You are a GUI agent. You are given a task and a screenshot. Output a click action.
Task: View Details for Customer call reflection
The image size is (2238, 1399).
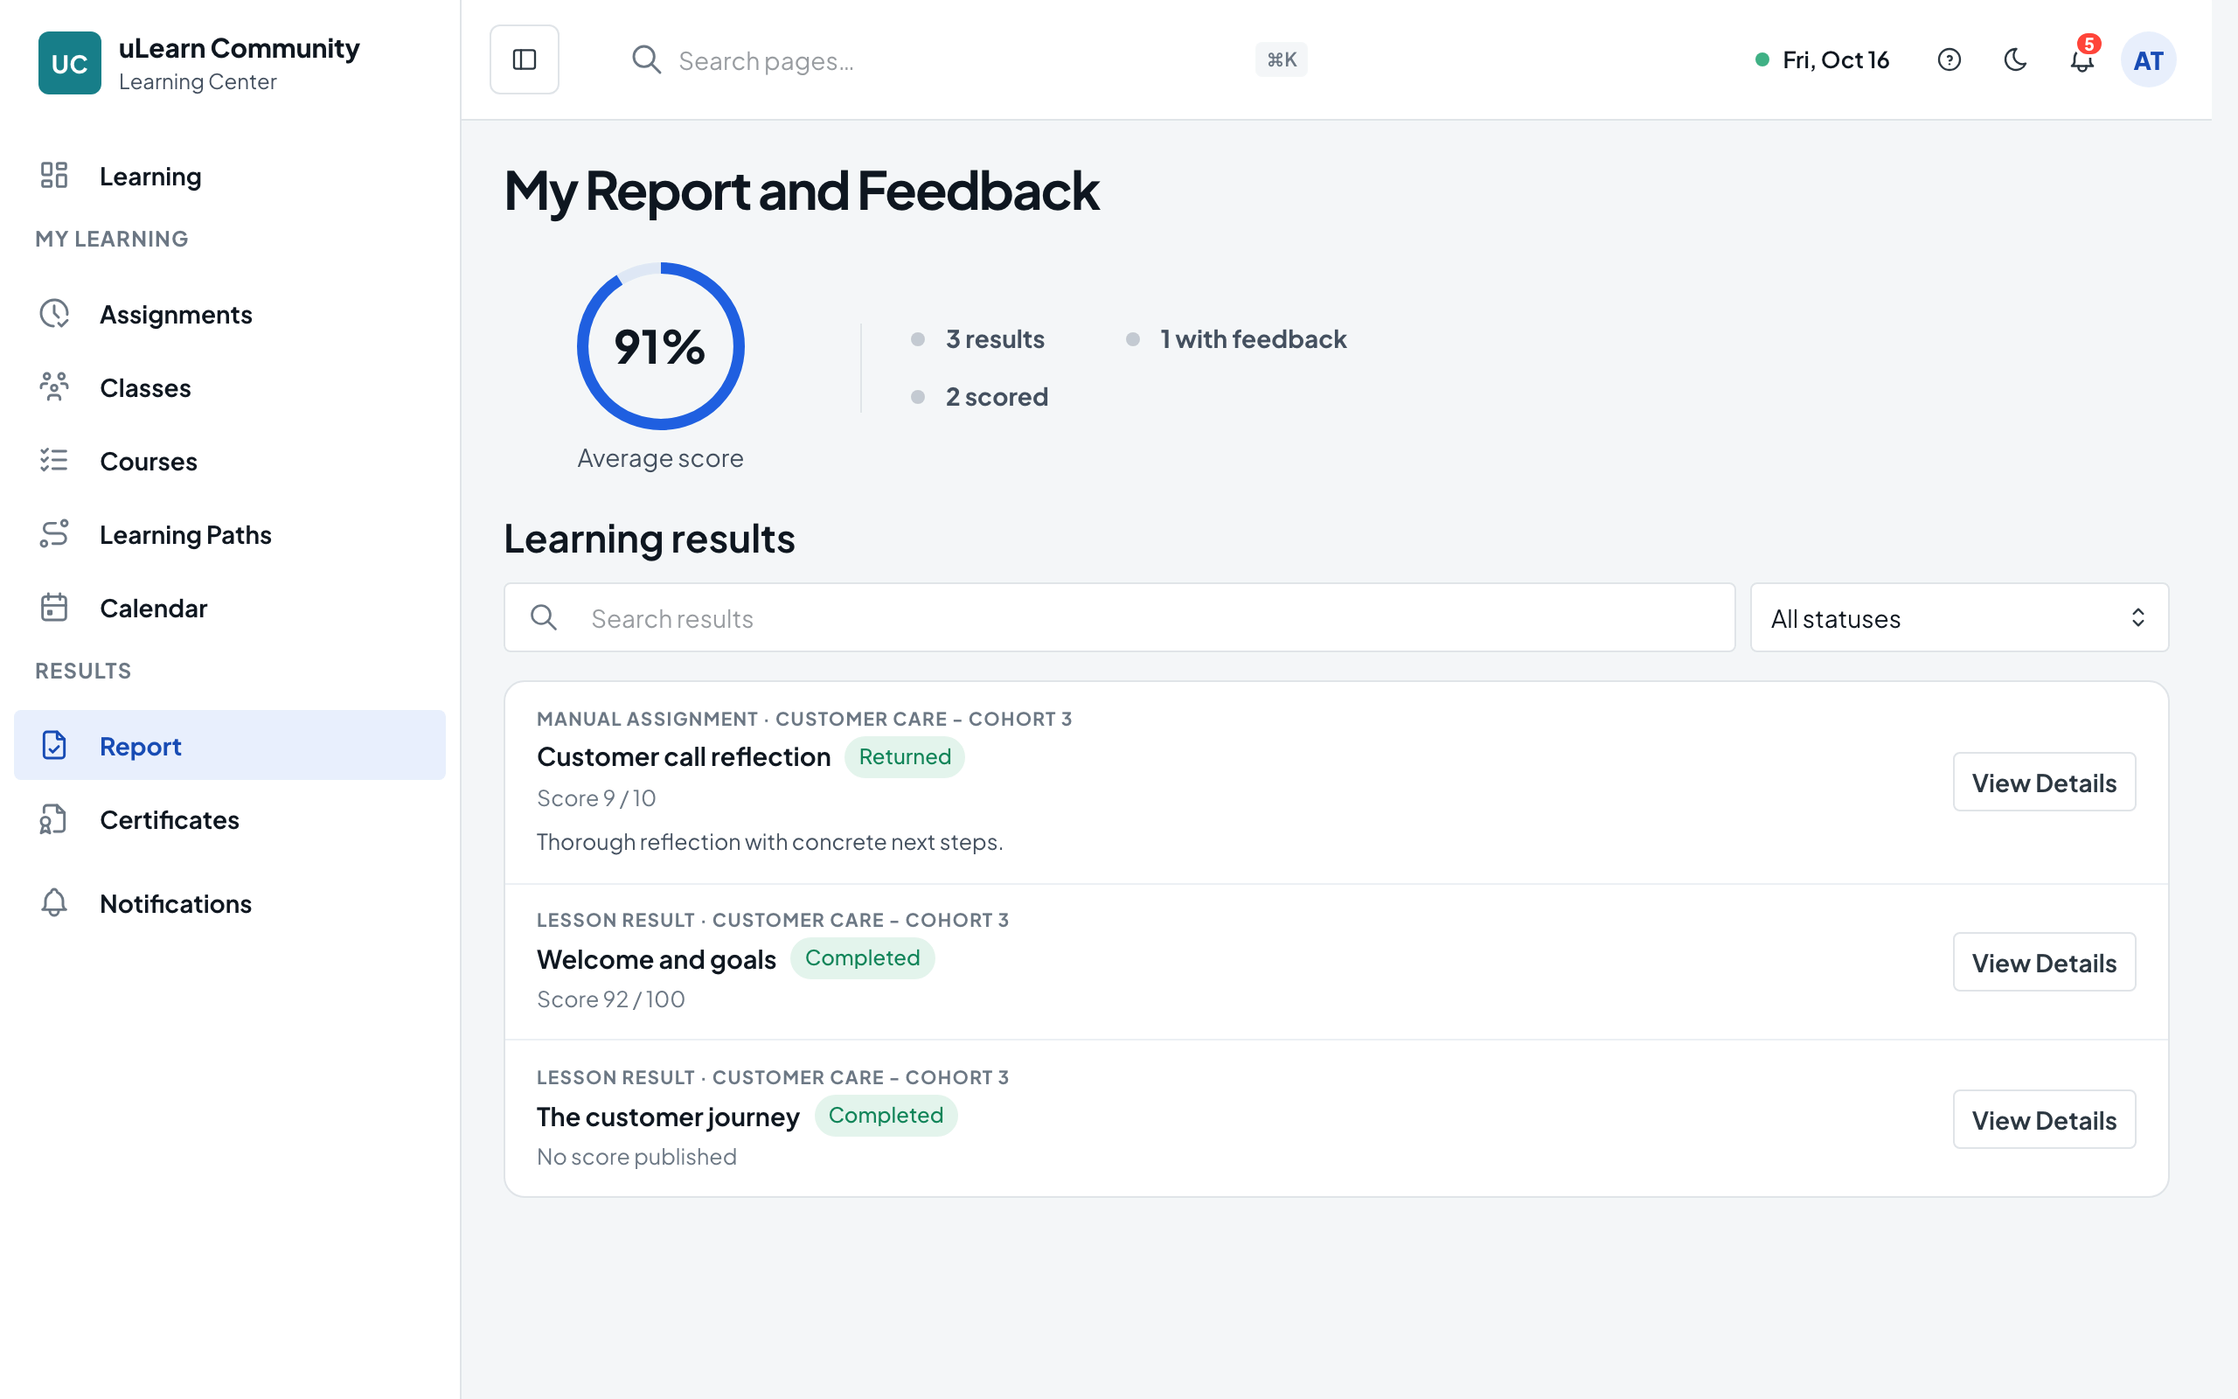[x=2044, y=782]
